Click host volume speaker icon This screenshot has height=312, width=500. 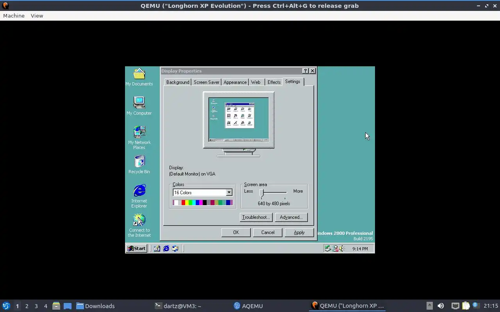(x=441, y=306)
